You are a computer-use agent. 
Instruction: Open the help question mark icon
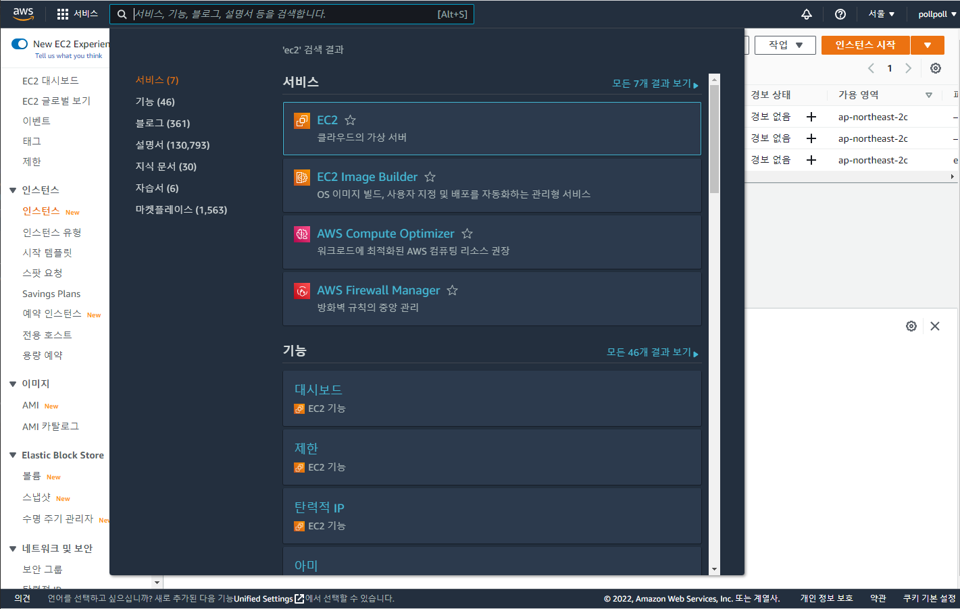pyautogui.click(x=840, y=14)
